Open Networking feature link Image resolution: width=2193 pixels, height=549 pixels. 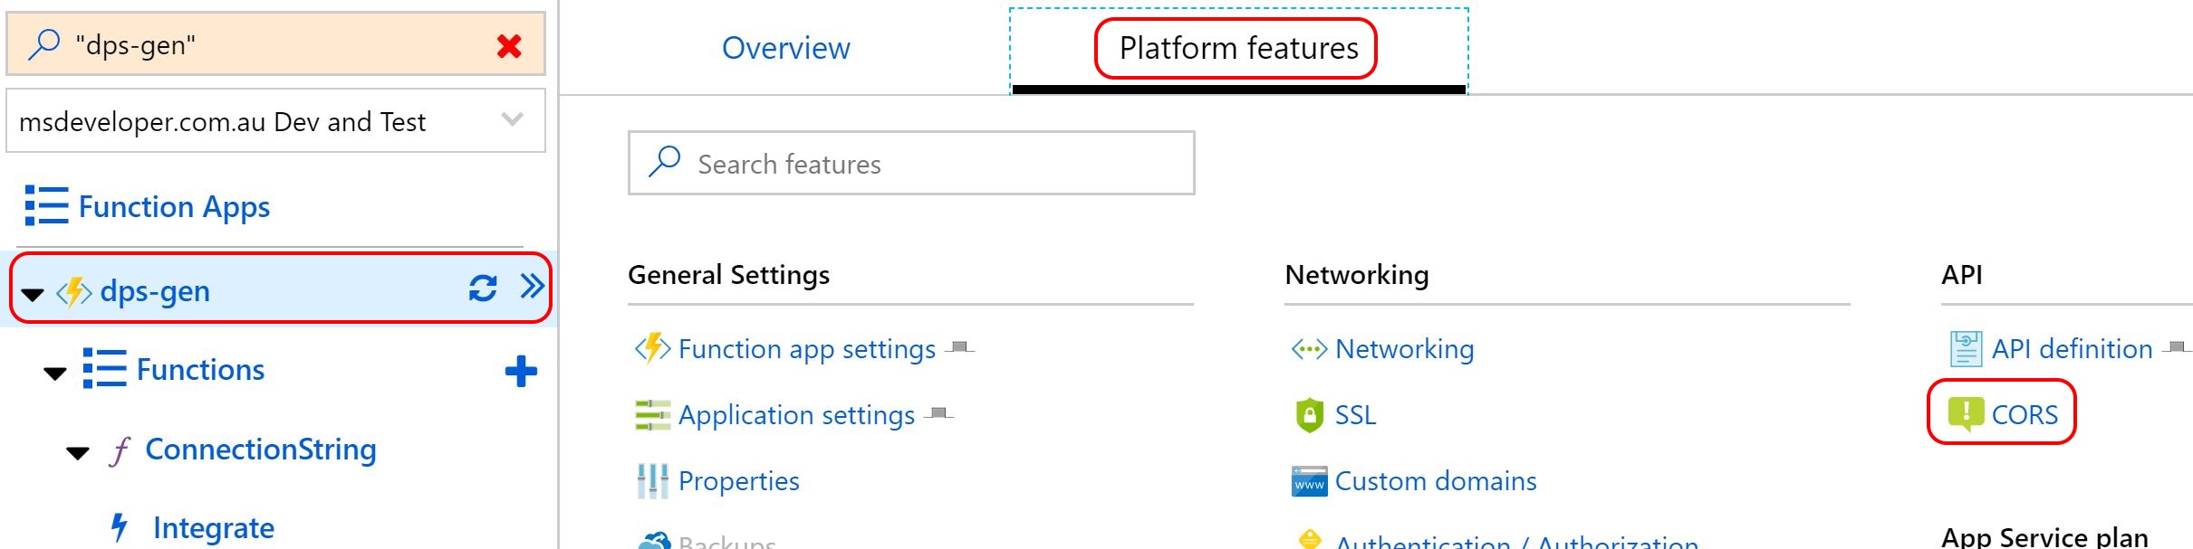click(1404, 349)
